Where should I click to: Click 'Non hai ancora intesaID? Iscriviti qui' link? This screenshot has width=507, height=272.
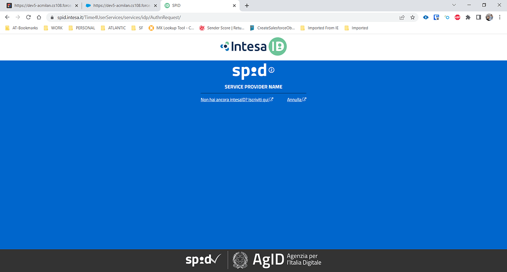tap(237, 100)
